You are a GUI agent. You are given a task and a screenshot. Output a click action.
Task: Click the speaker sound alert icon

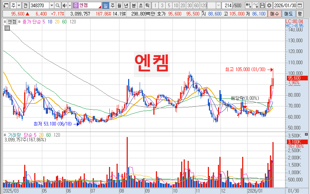65,5
